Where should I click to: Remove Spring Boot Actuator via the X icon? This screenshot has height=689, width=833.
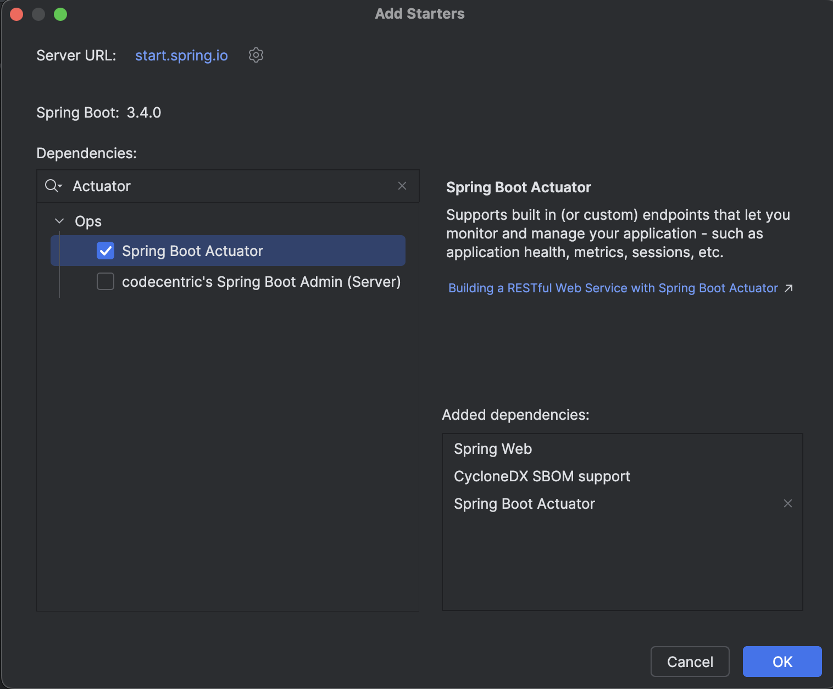(x=788, y=503)
